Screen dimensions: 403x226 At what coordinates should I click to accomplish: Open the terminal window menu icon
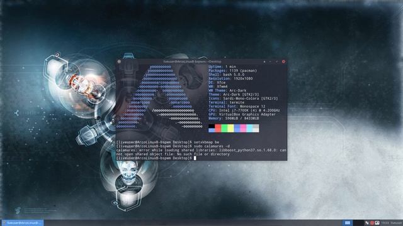119,62
